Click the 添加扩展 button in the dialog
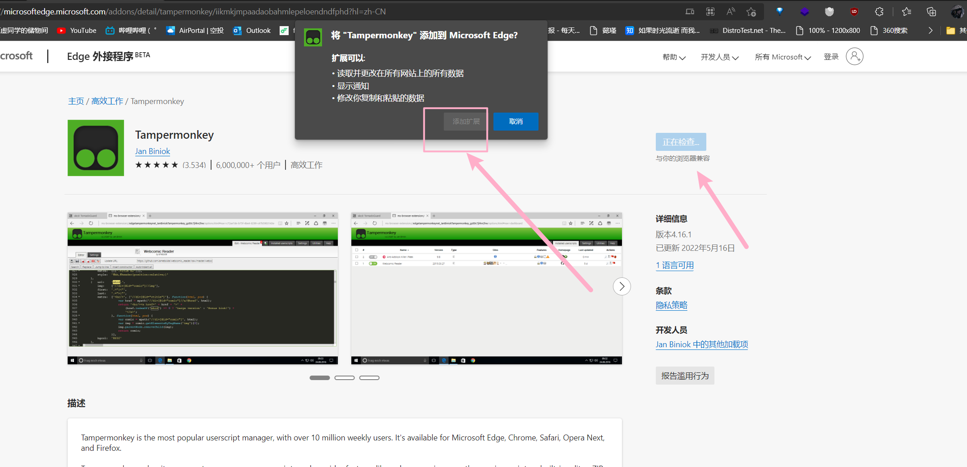The width and height of the screenshot is (967, 467). click(x=466, y=122)
